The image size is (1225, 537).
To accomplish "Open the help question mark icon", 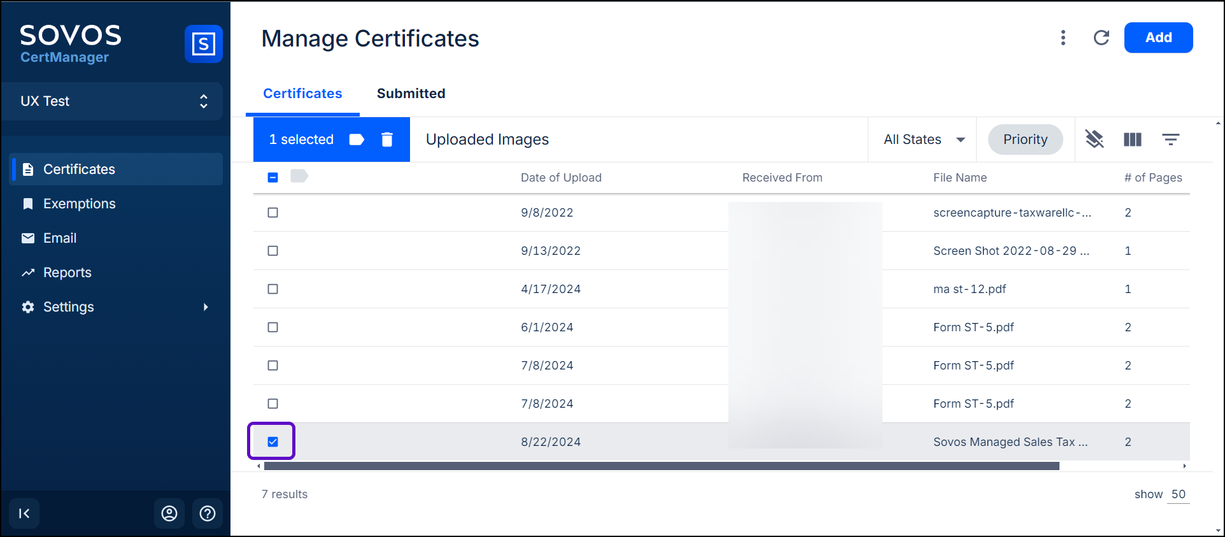I will (x=208, y=513).
